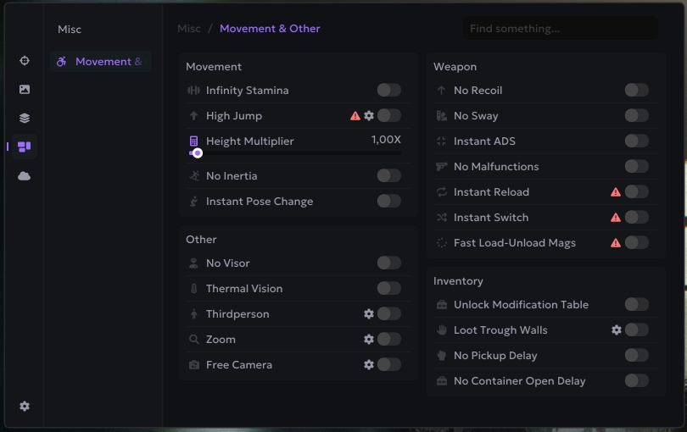Open Zoom settings gear

point(369,339)
